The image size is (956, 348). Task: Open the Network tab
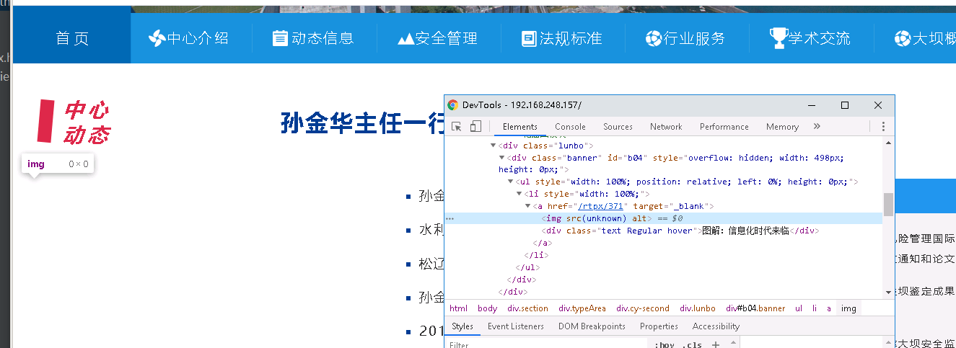tap(665, 127)
